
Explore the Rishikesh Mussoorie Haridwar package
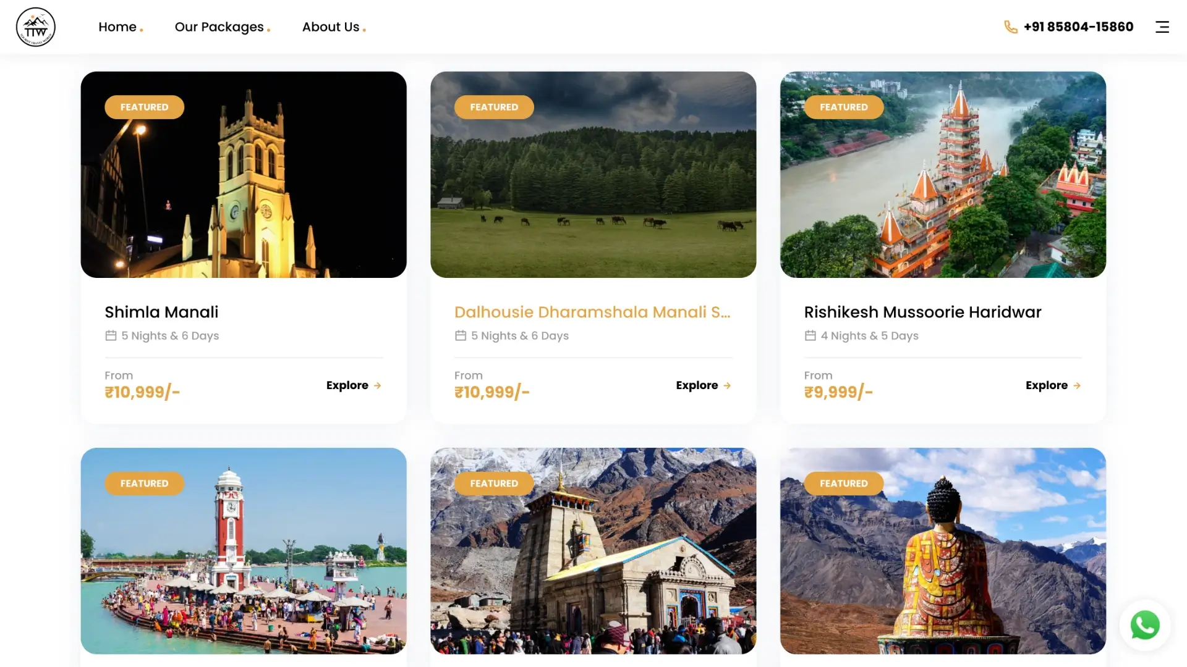click(x=1053, y=385)
